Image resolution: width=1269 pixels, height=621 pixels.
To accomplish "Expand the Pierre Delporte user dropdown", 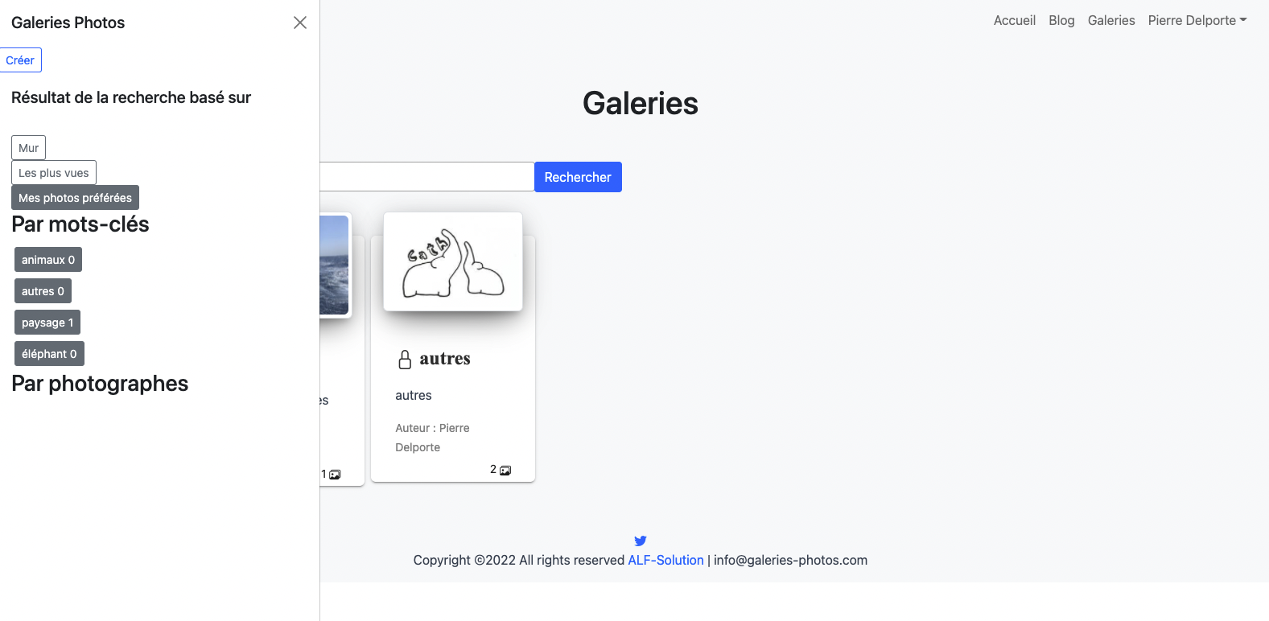I will 1197,20.
